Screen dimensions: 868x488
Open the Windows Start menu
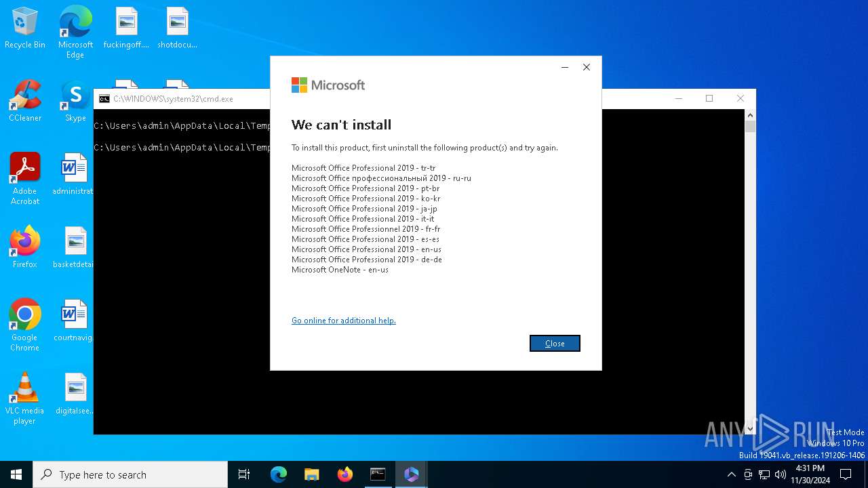point(16,474)
